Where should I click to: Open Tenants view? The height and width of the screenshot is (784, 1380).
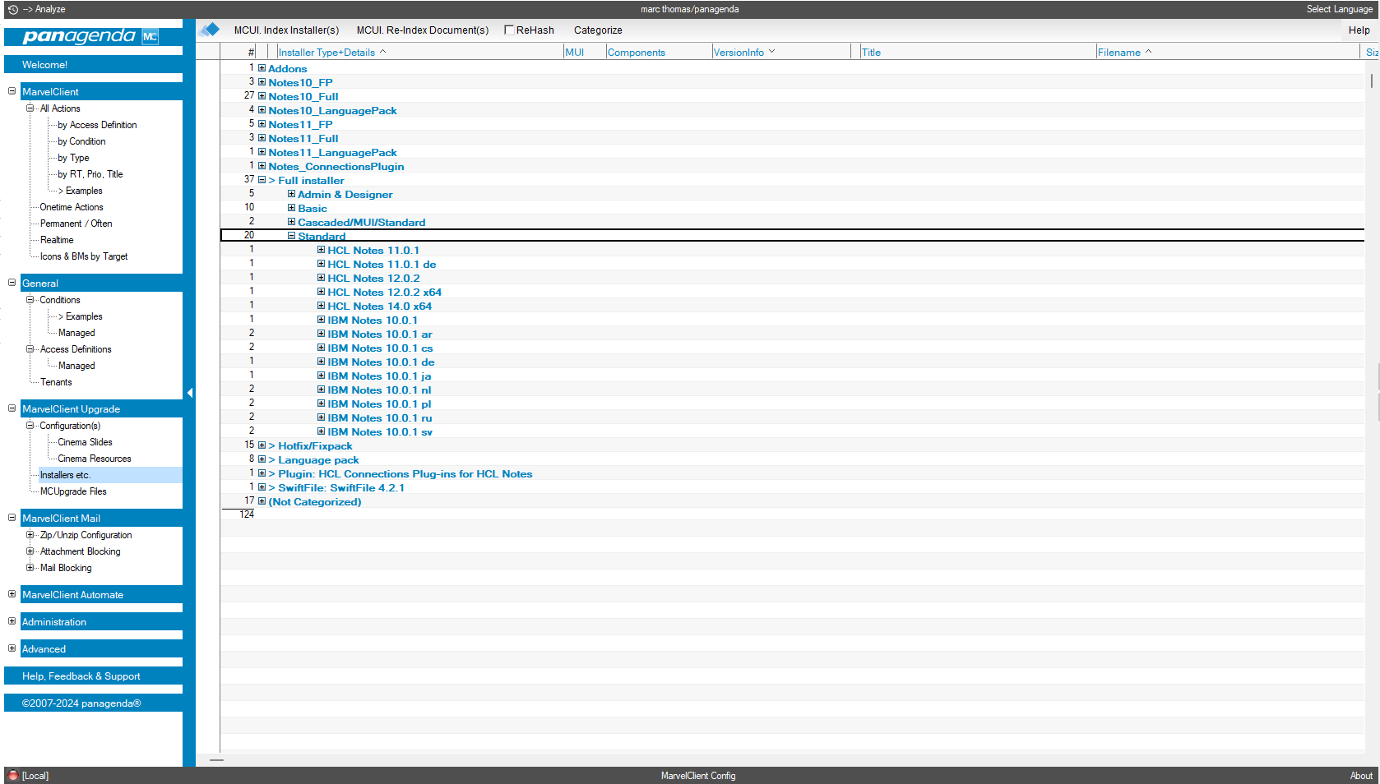tap(56, 382)
